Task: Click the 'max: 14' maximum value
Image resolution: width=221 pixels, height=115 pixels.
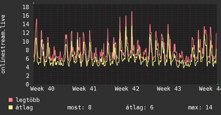Action: pyautogui.click(x=200, y=108)
